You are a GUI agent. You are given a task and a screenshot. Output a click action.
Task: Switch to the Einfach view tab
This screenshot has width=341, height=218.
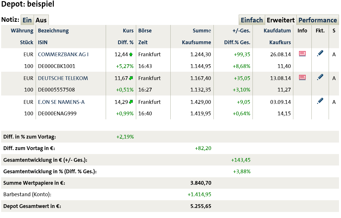[x=252, y=20]
